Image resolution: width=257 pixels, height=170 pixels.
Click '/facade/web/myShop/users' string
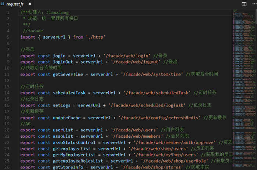(x=166, y=155)
